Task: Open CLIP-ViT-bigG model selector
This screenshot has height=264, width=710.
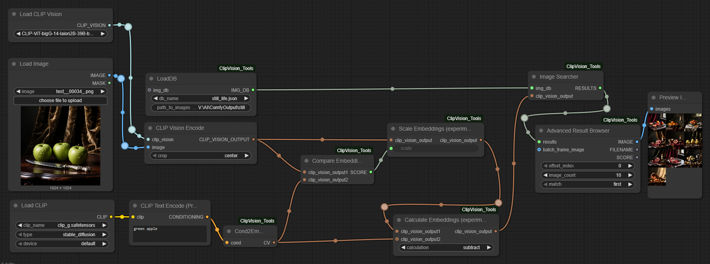Action: point(60,34)
